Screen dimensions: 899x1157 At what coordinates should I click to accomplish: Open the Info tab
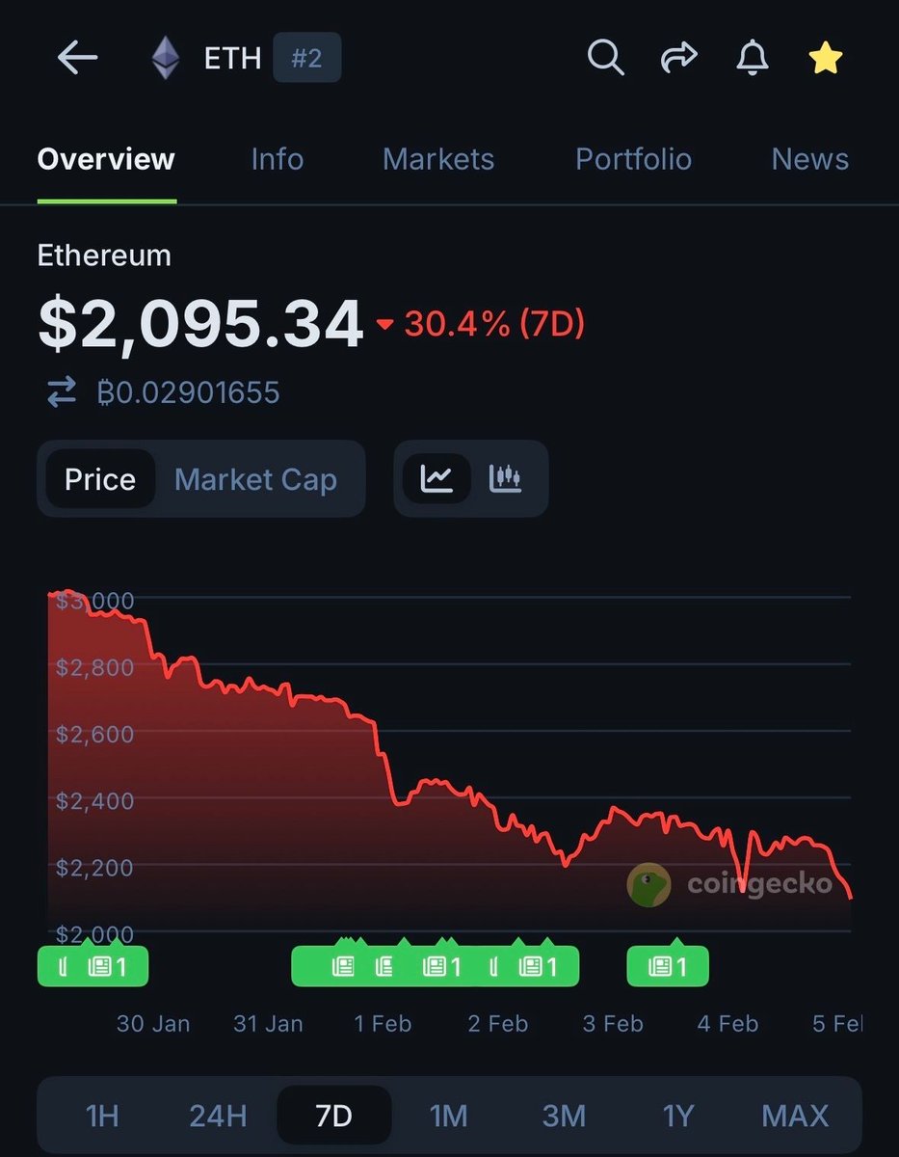pyautogui.click(x=277, y=159)
